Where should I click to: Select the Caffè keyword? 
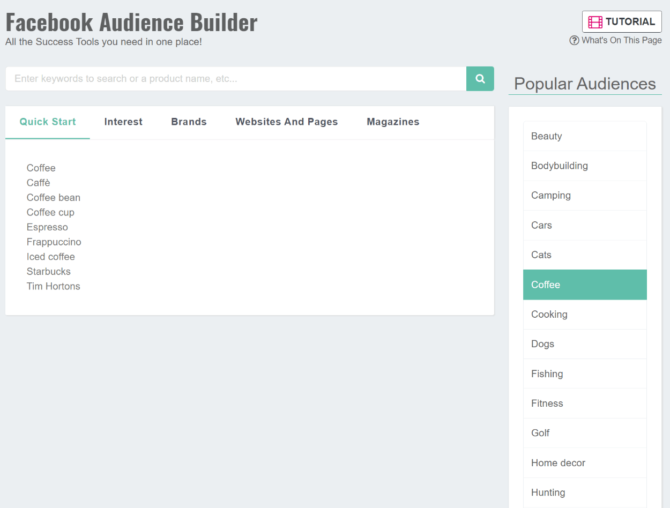coord(39,183)
